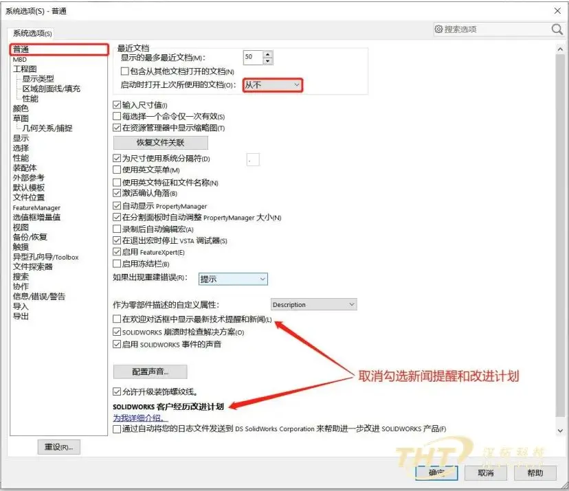The height and width of the screenshot is (491, 569).
Task: Toggle 在资源管理器中显示缩略图 checkbox
Action: [117, 128]
